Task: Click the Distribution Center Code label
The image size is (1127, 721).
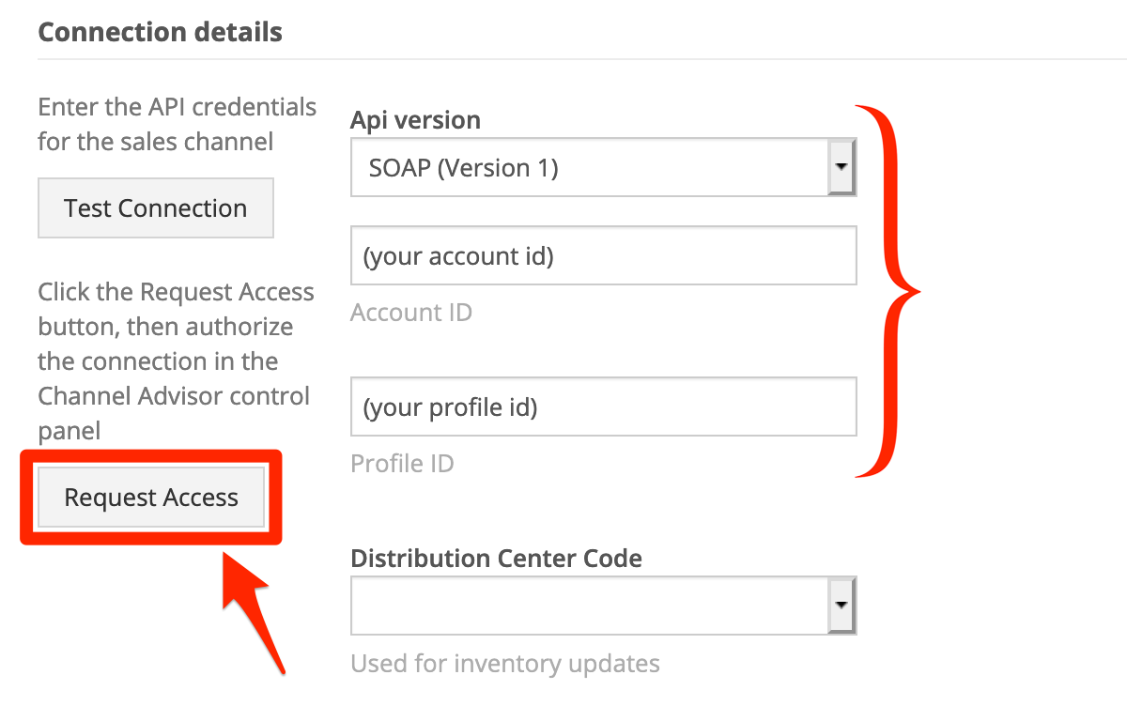Action: click(x=496, y=558)
